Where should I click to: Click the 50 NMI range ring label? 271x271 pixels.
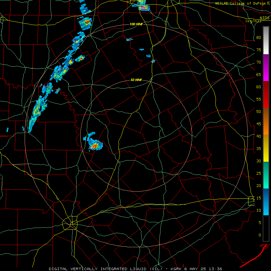(136, 80)
